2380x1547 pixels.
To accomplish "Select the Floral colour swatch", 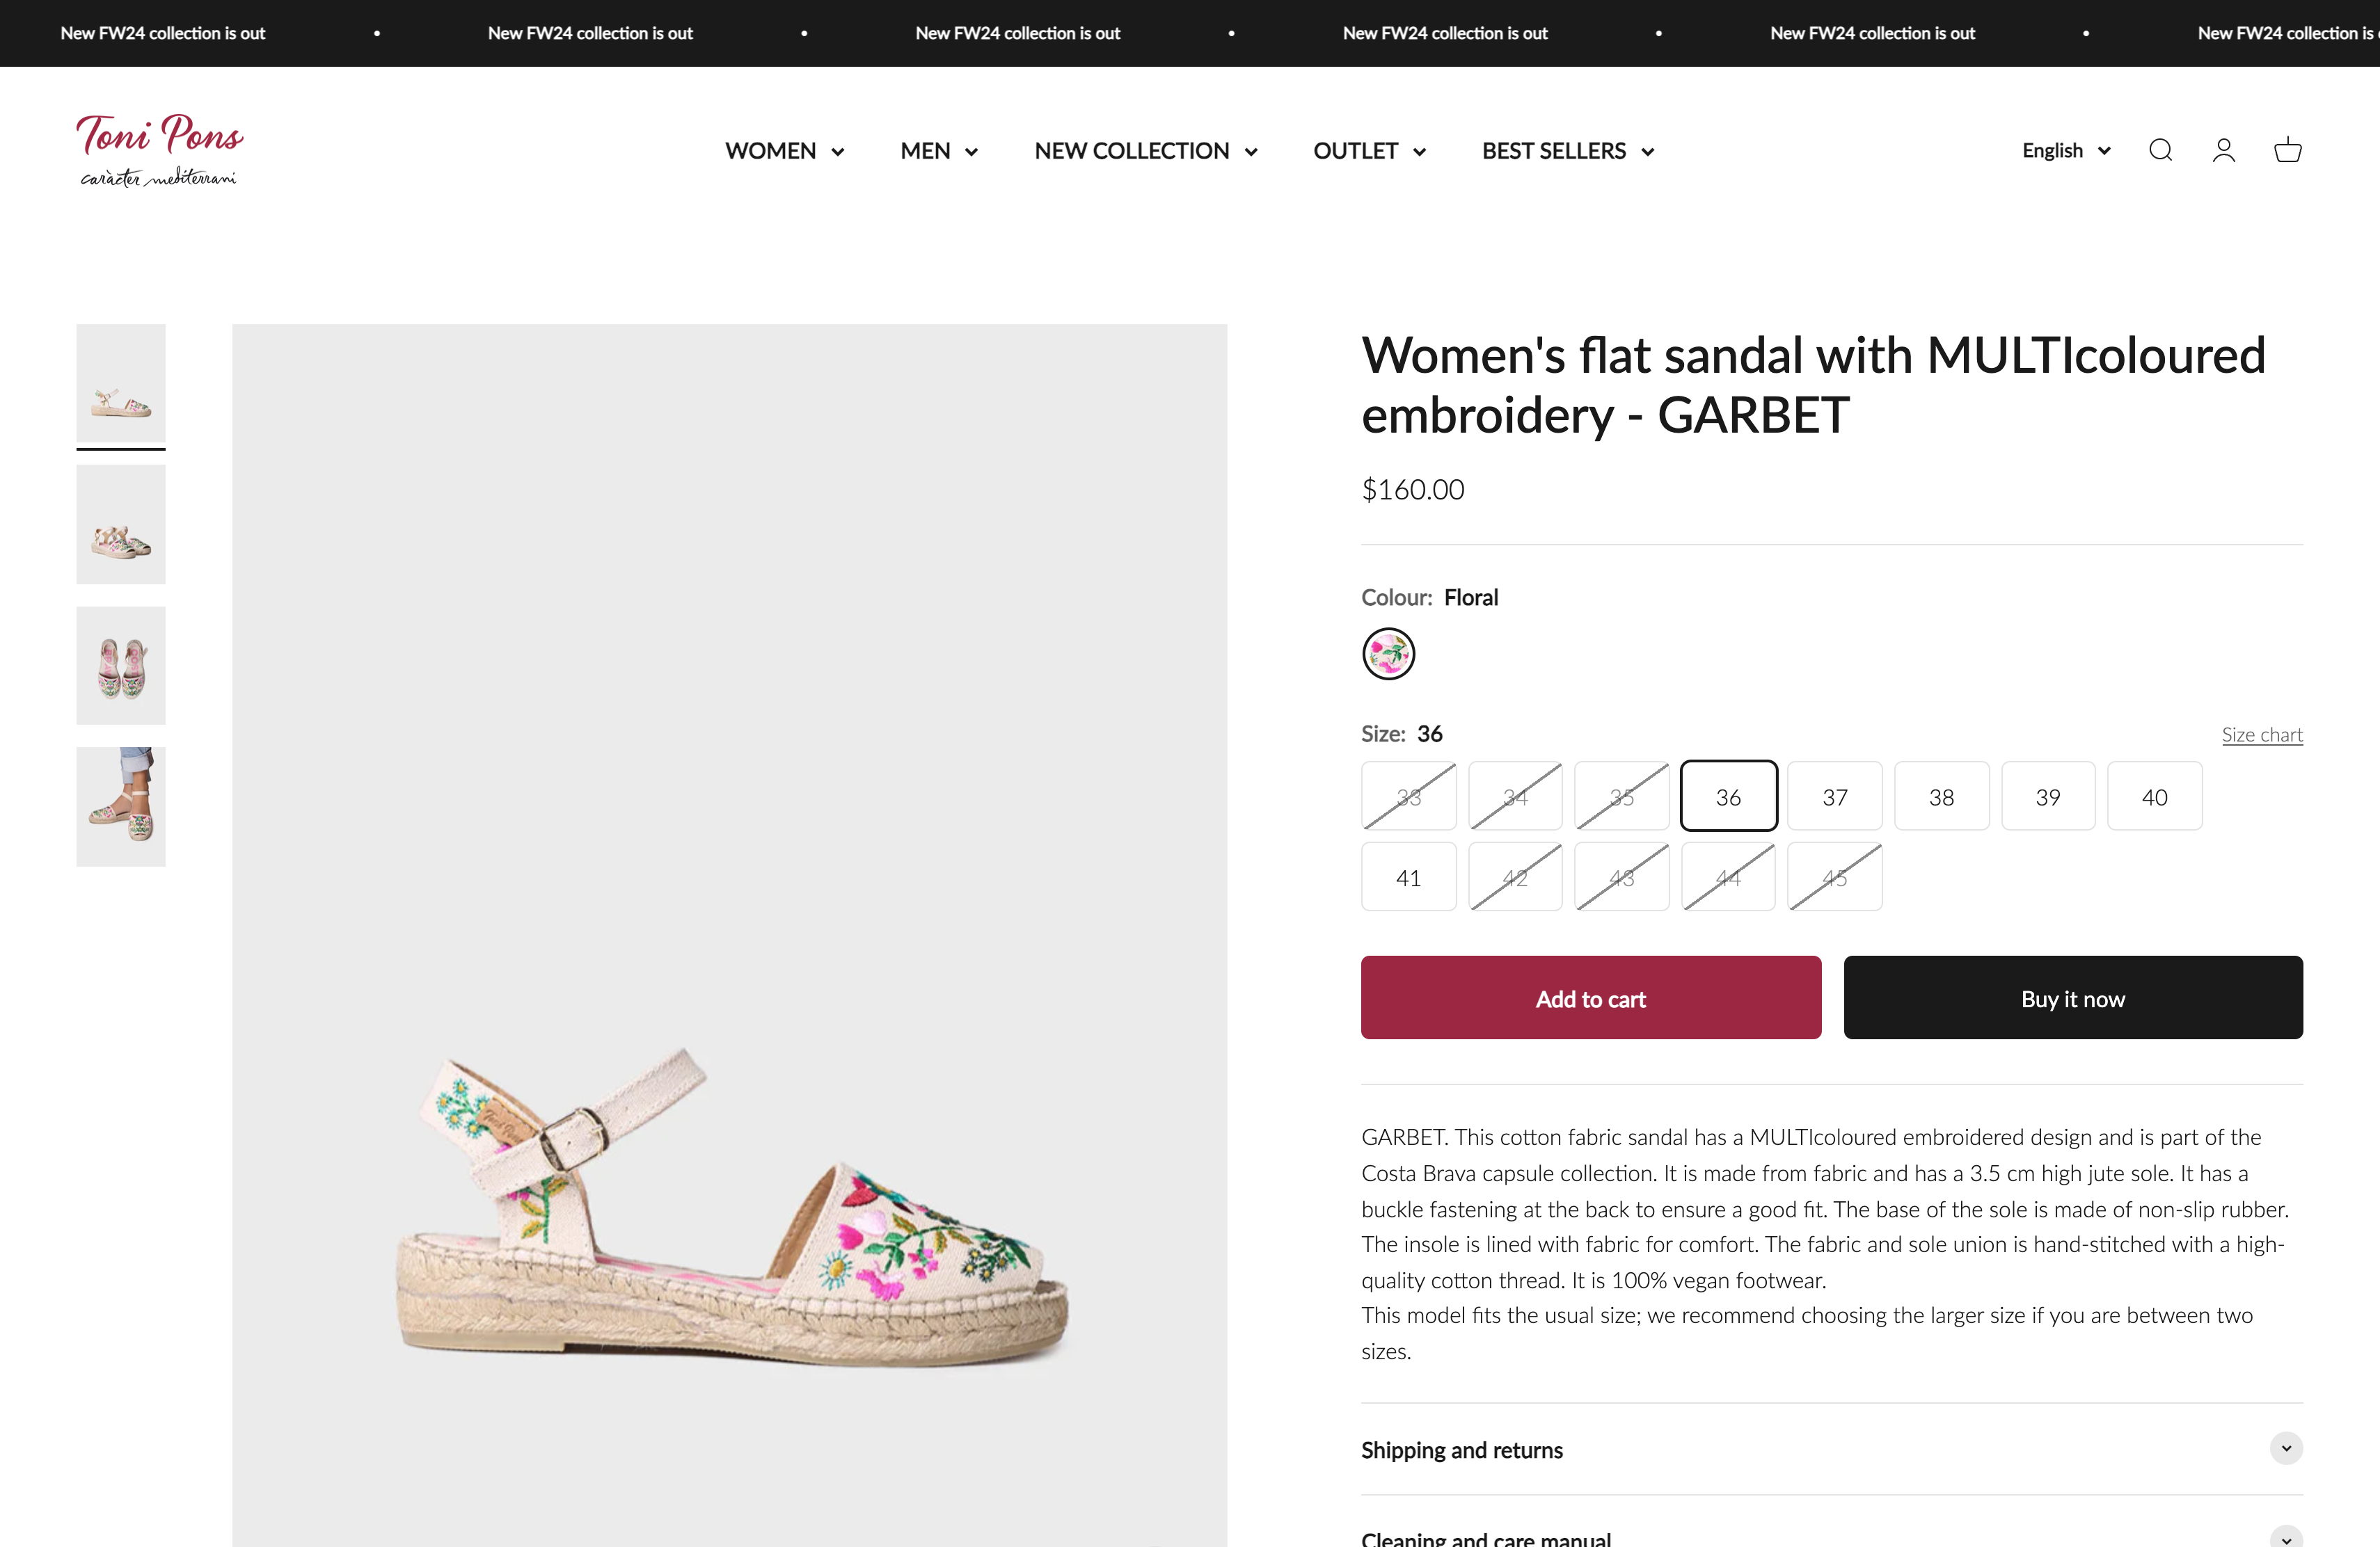I will pyautogui.click(x=1389, y=655).
